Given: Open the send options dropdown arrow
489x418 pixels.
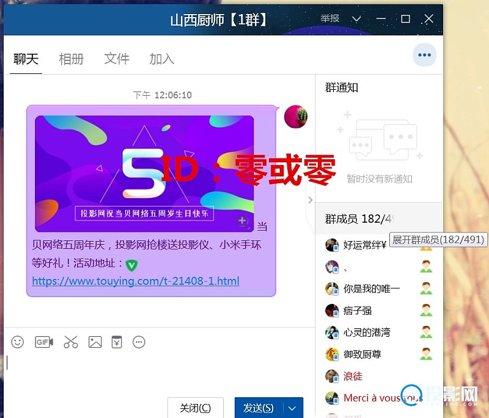Looking at the screenshot, I should 292,408.
